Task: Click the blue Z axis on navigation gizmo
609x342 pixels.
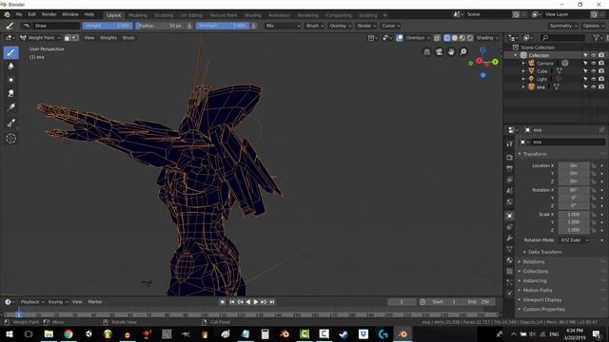Action: 482,50
